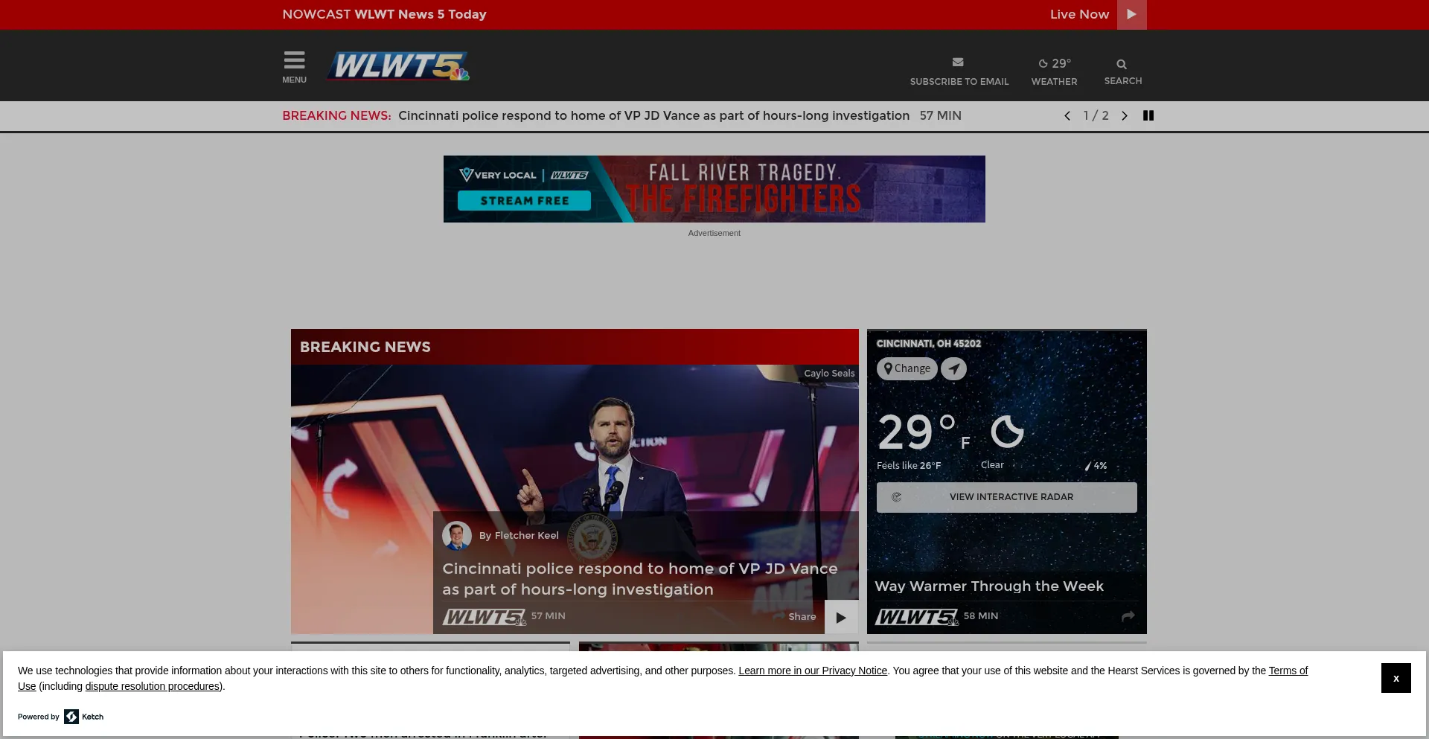The width and height of the screenshot is (1429, 739).
Task: Select the BREAKING NEWS section header
Action: [365, 347]
